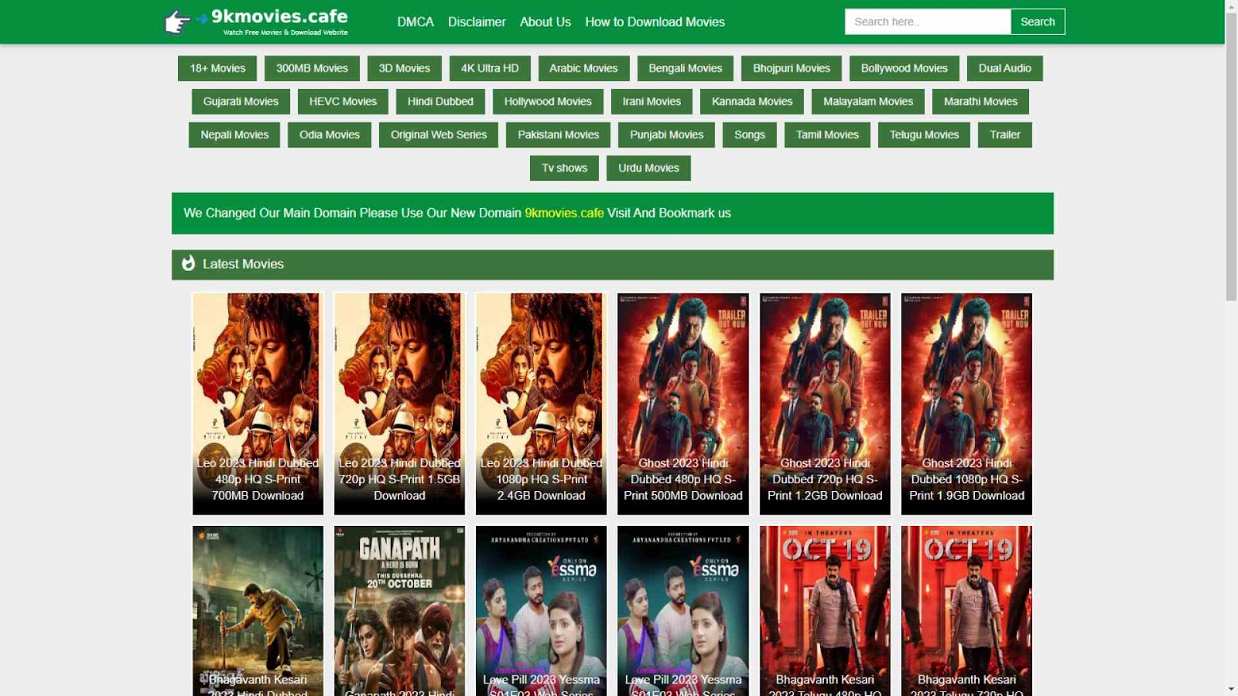
Task: Open the Disclaimer page
Action: [x=477, y=22]
